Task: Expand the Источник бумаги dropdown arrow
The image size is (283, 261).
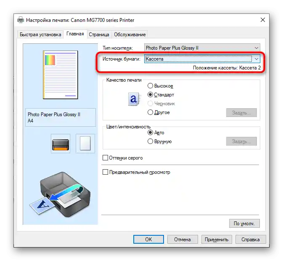Action: pos(256,59)
